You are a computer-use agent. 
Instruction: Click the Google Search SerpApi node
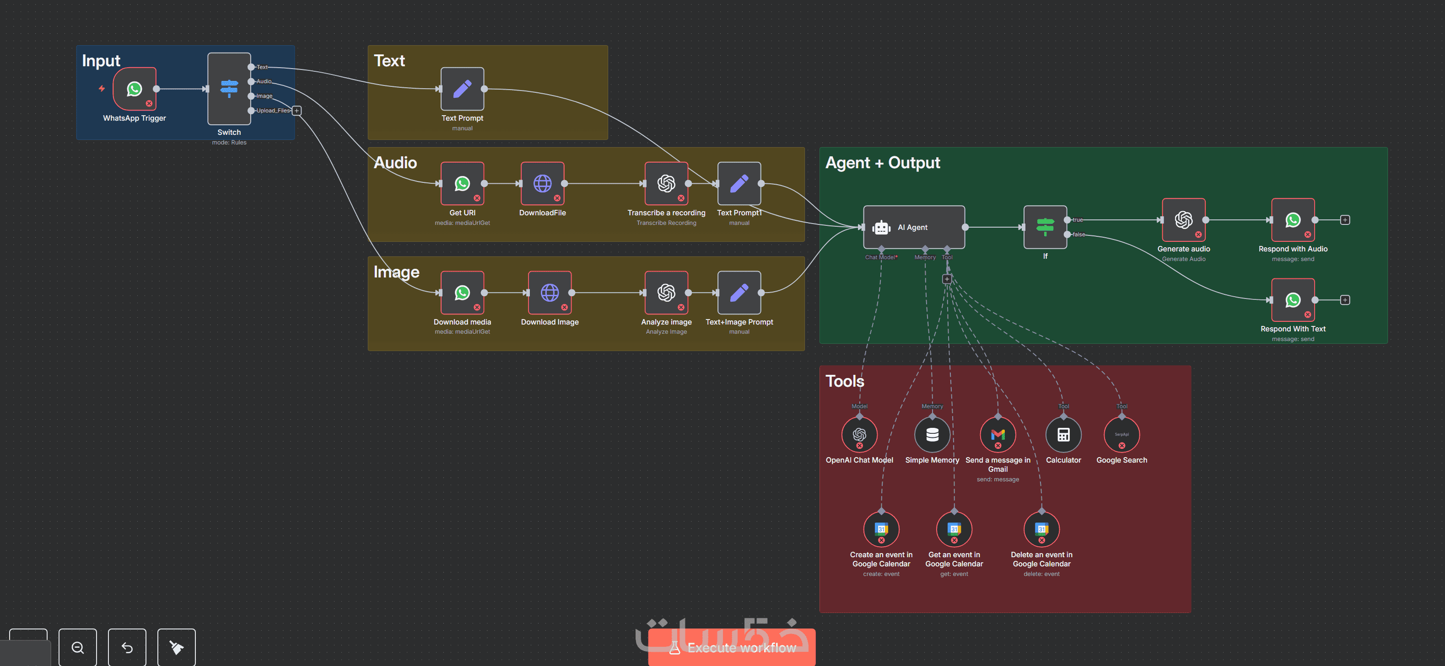1121,434
